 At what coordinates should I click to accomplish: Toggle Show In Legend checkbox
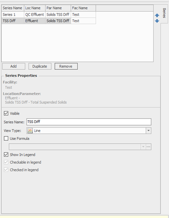coord(6,155)
